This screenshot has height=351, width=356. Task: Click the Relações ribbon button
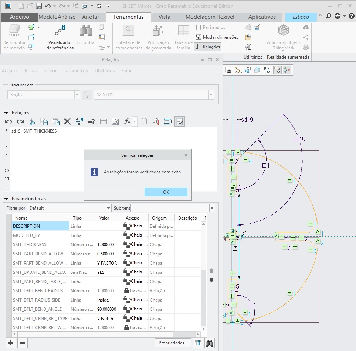click(x=208, y=47)
